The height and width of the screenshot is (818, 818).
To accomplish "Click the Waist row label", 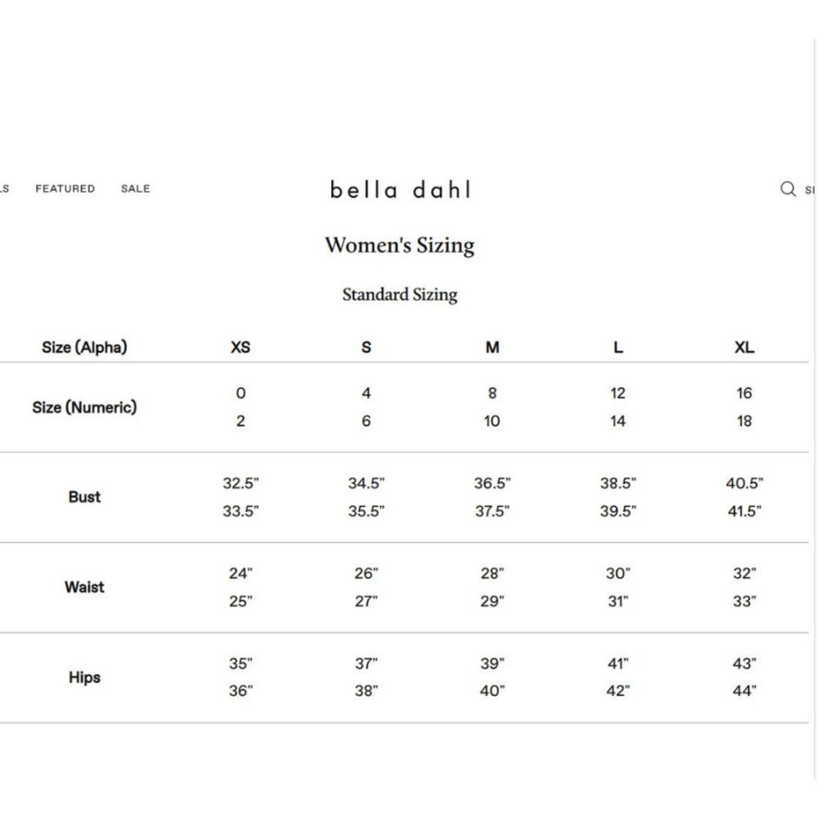I will coord(84,587).
